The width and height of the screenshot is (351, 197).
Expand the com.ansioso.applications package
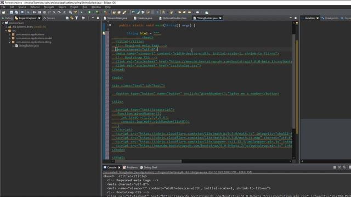click(x=10, y=34)
